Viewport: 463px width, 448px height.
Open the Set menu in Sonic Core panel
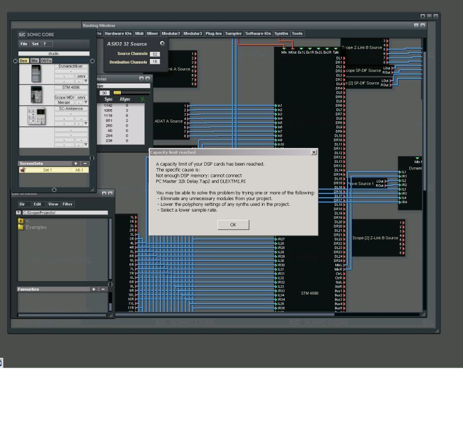(36, 44)
